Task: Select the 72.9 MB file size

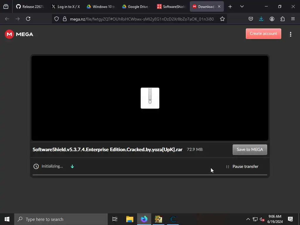Action: pos(195,149)
